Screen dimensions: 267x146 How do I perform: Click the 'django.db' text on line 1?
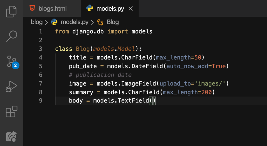click(x=88, y=31)
